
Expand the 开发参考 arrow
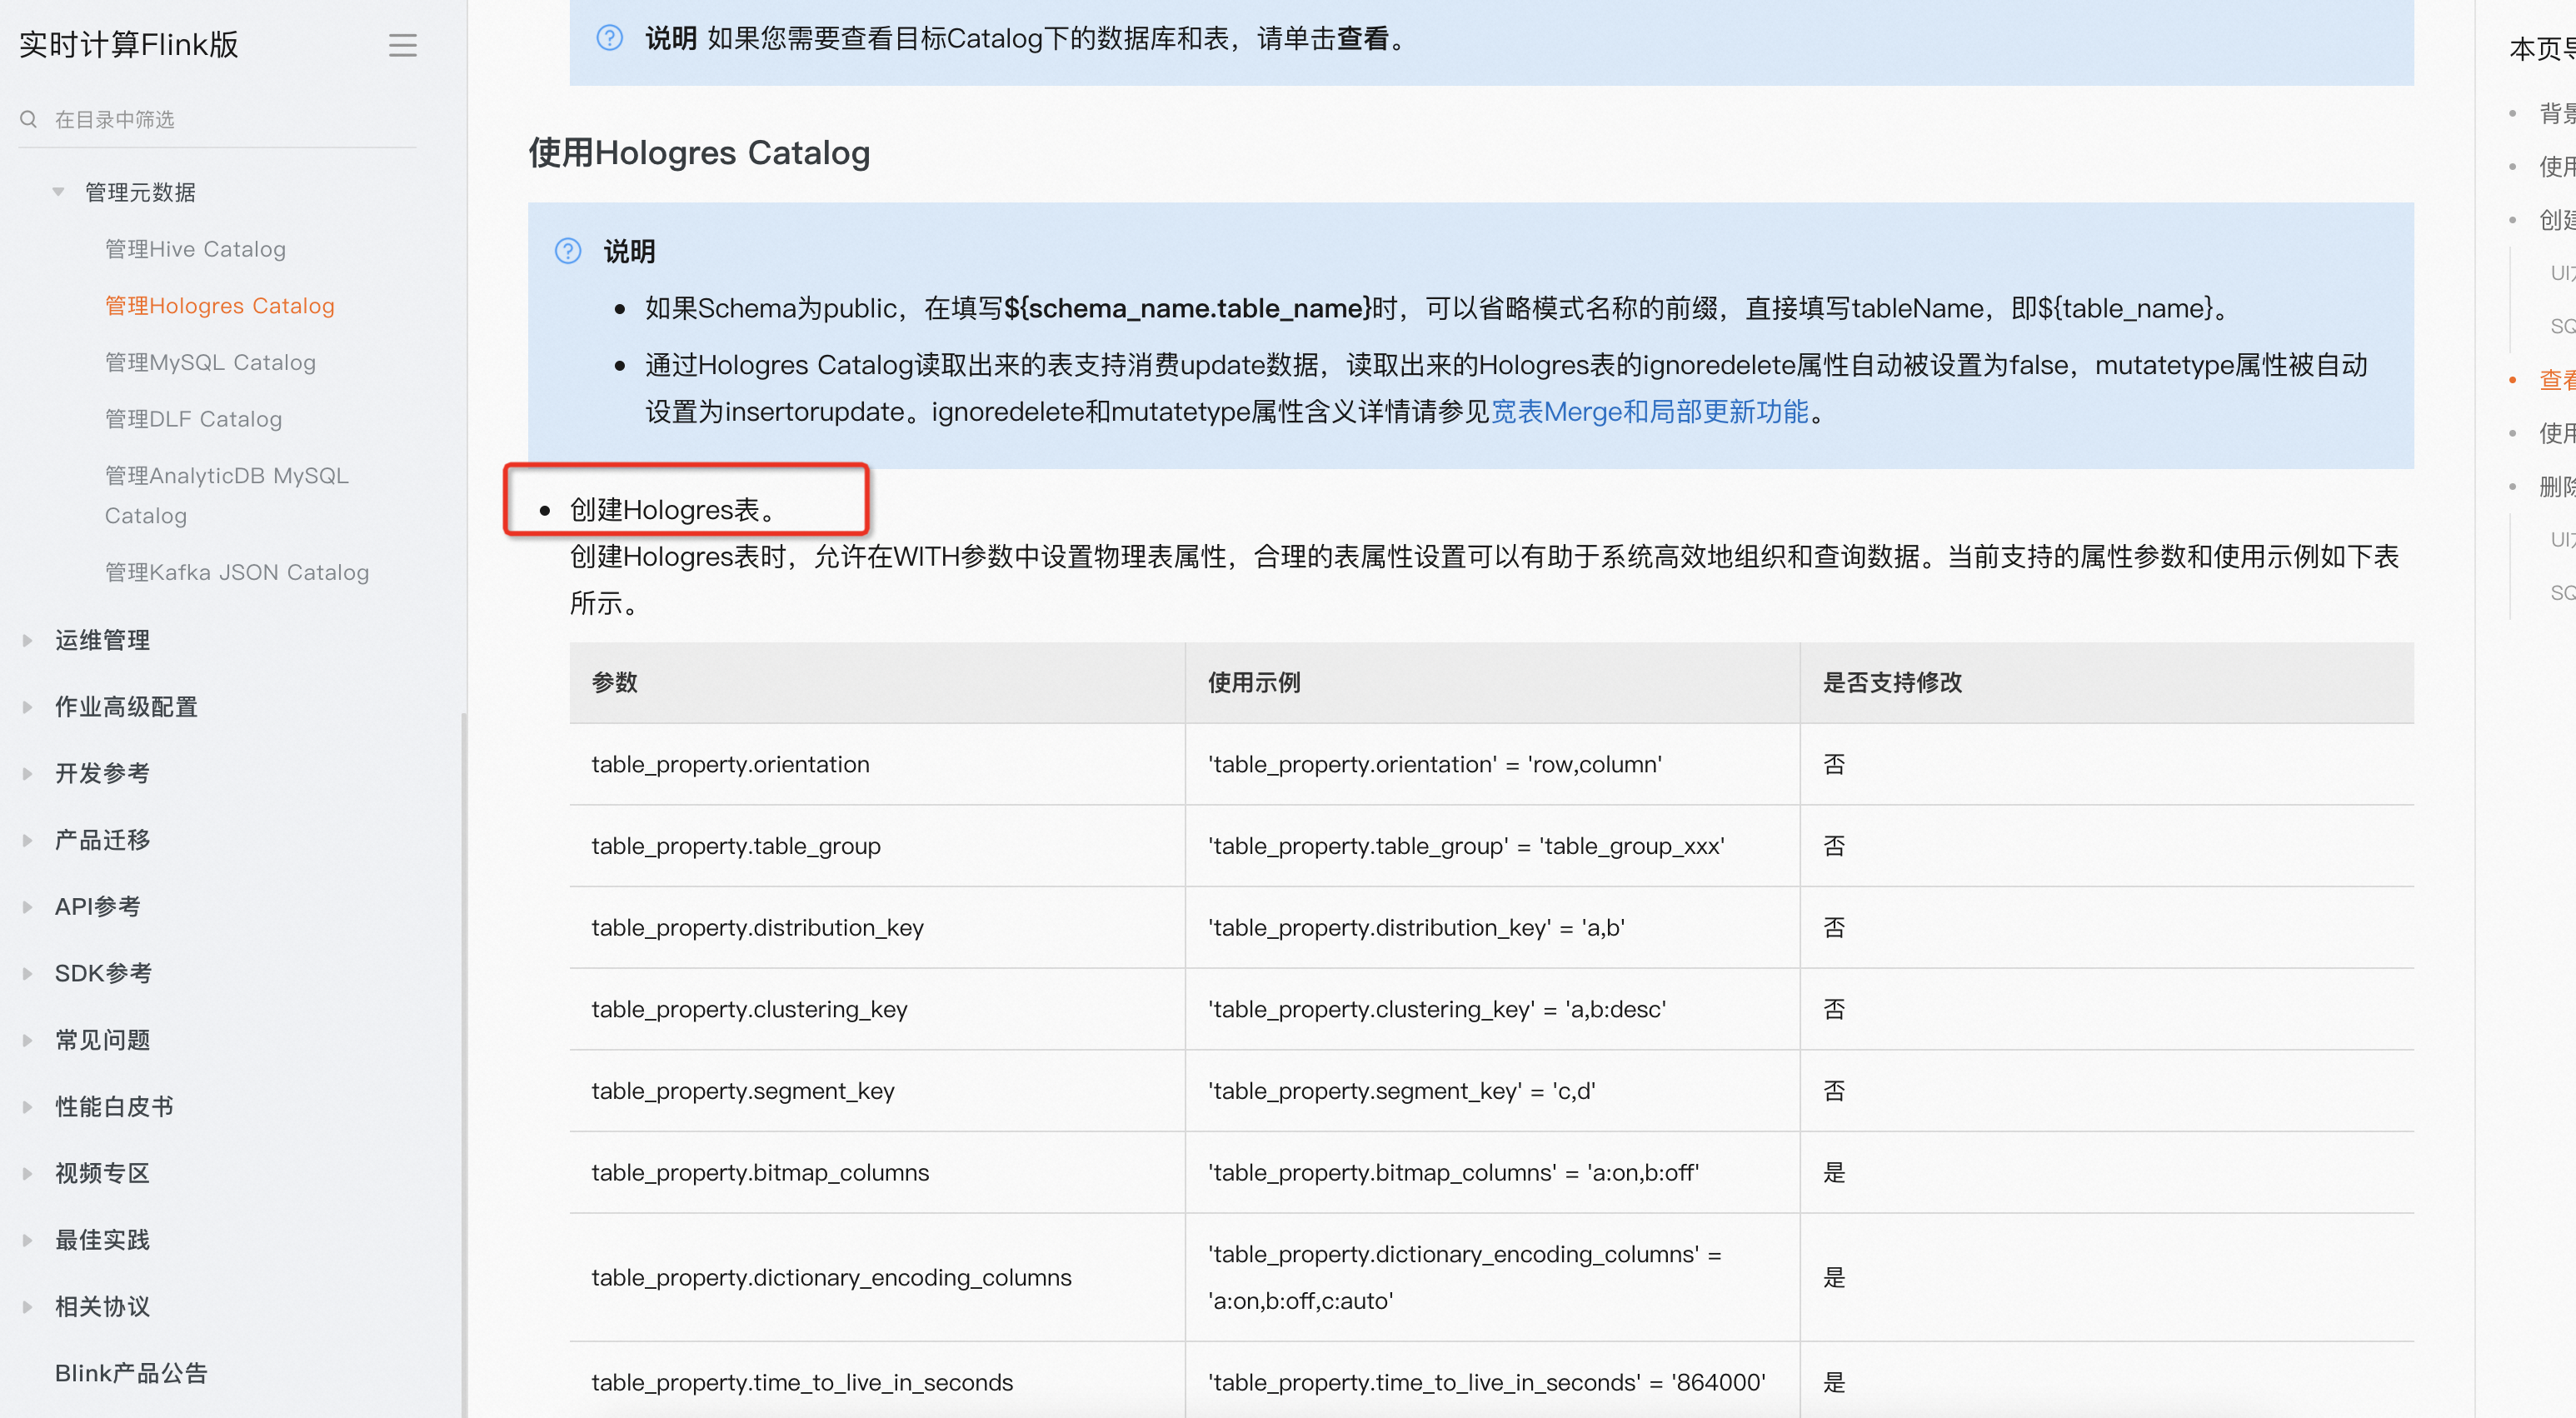(28, 773)
